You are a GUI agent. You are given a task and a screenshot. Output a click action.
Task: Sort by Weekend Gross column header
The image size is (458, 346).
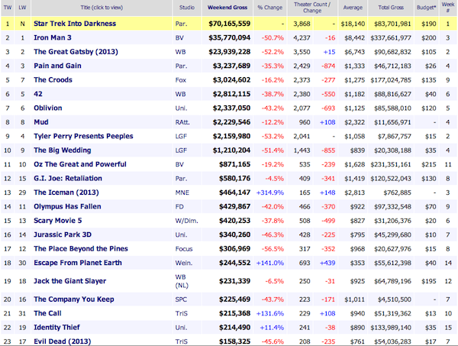(227, 8)
